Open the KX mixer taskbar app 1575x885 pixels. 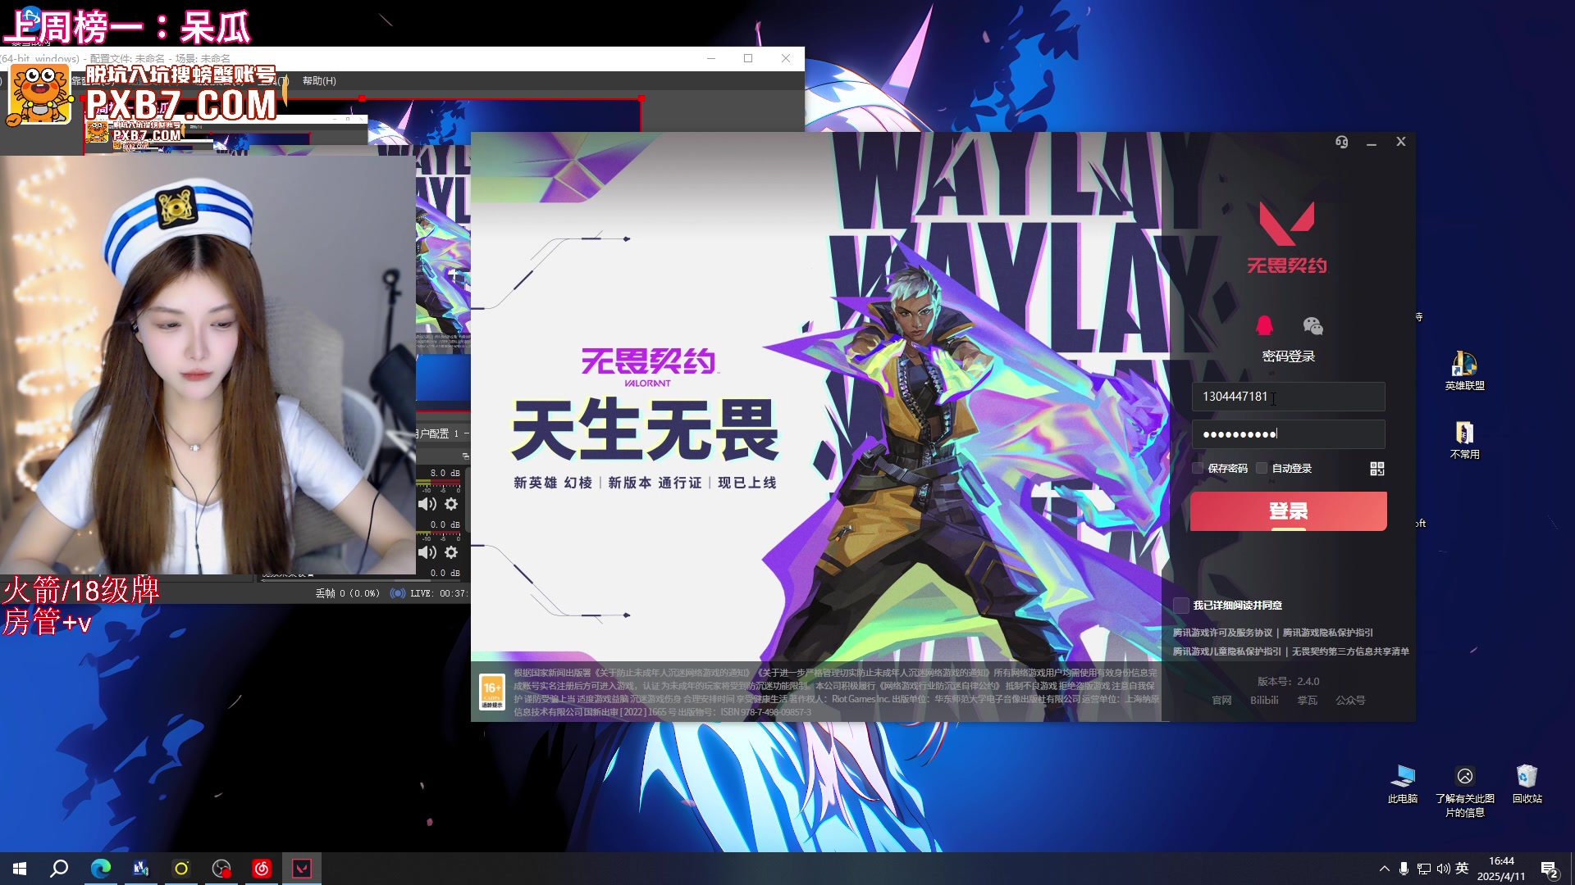click(141, 869)
